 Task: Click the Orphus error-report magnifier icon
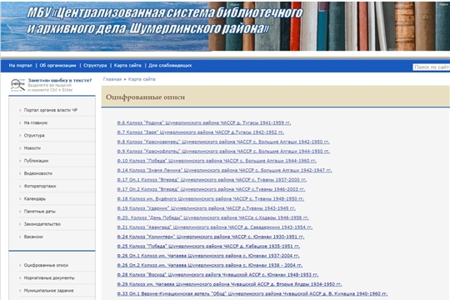pos(17,85)
